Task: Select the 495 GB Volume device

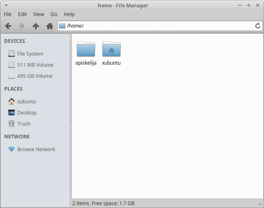Action: tap(35, 76)
